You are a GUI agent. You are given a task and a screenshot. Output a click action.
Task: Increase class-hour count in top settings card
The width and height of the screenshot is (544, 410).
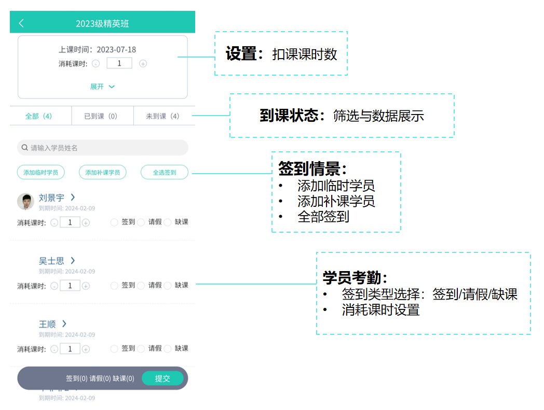143,64
